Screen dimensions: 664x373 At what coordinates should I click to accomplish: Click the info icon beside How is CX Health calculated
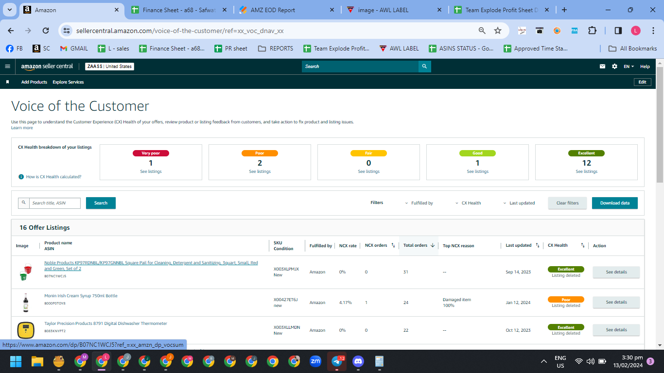(21, 177)
